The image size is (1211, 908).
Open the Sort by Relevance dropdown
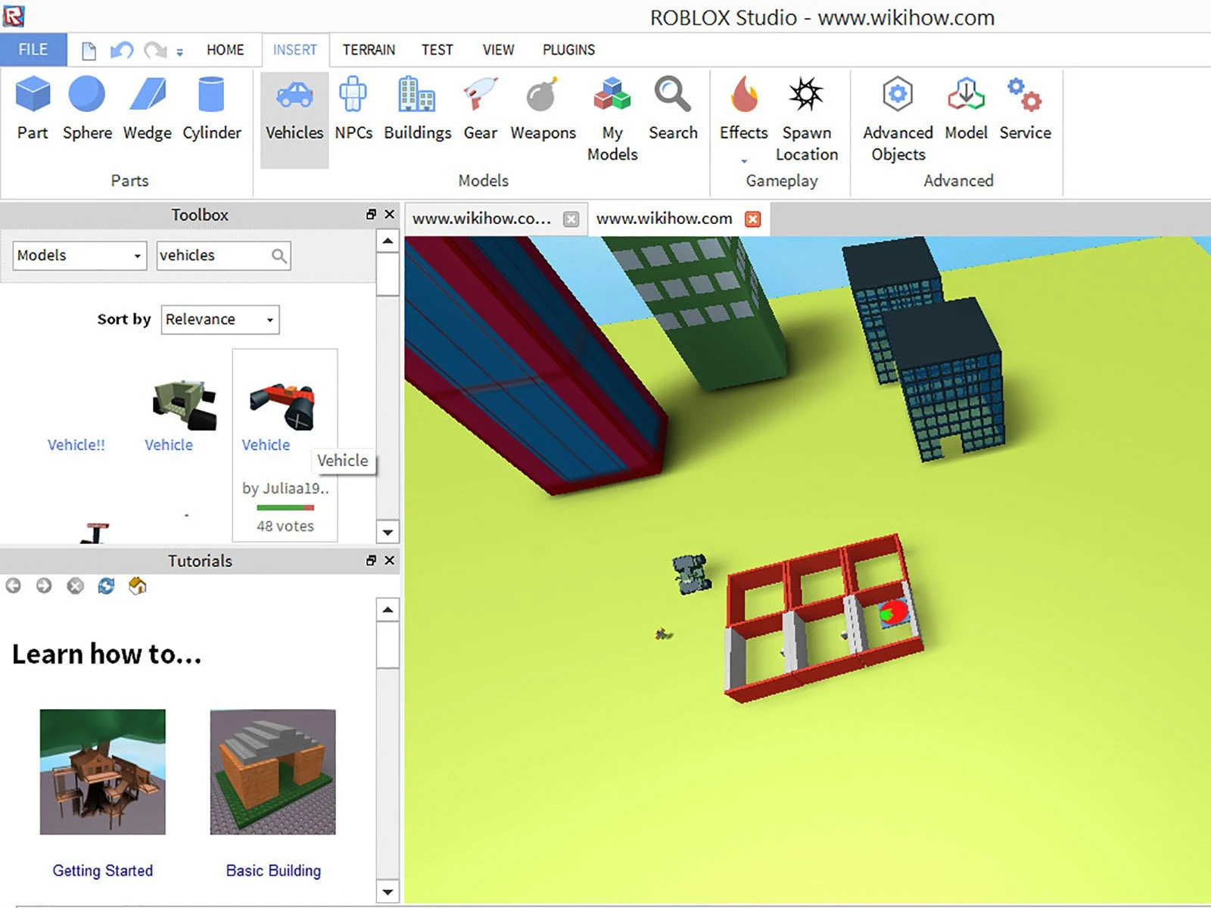(x=219, y=319)
